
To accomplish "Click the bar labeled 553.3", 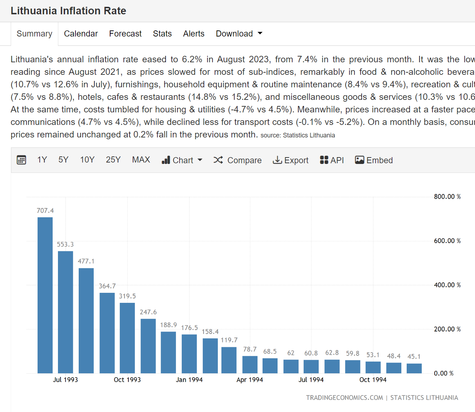I will pyautogui.click(x=65, y=312).
